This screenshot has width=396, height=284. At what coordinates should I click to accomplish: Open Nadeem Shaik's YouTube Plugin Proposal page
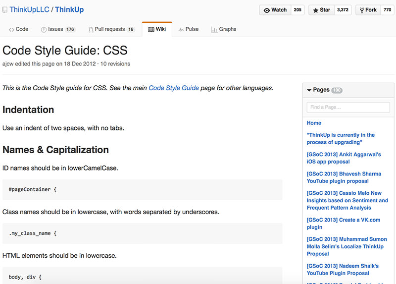pyautogui.click(x=343, y=270)
